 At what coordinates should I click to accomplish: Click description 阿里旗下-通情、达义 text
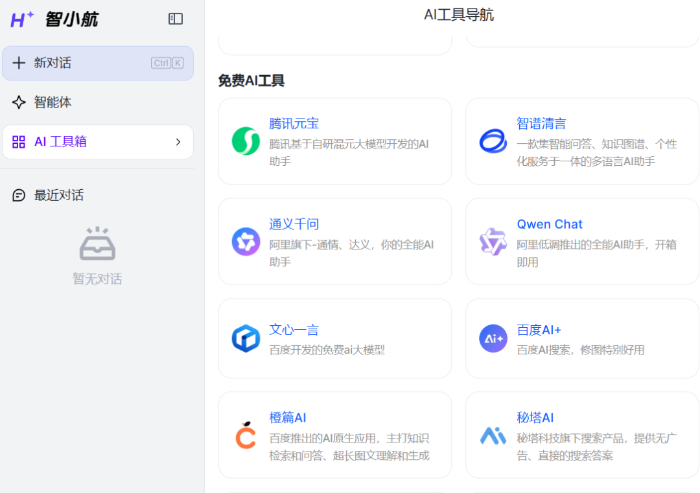point(351,253)
